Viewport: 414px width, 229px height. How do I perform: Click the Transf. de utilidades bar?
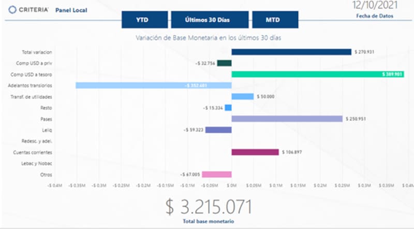coord(242,96)
